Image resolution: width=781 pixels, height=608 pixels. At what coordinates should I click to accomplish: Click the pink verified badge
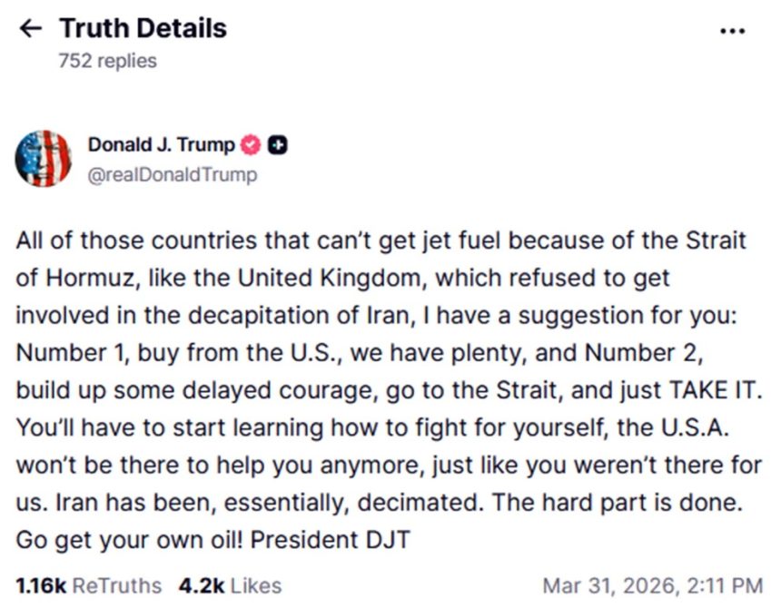251,145
